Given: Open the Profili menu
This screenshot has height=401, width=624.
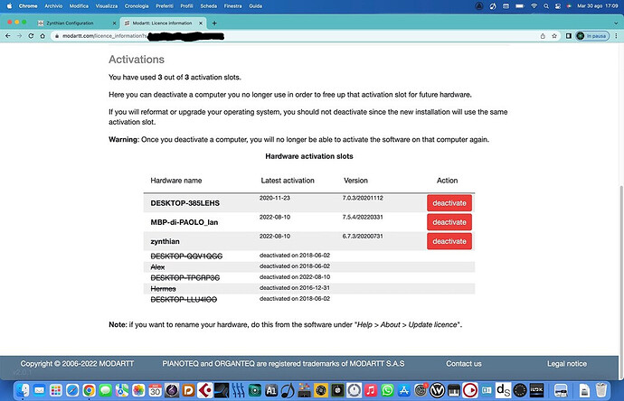Looking at the screenshot, I should 186,6.
